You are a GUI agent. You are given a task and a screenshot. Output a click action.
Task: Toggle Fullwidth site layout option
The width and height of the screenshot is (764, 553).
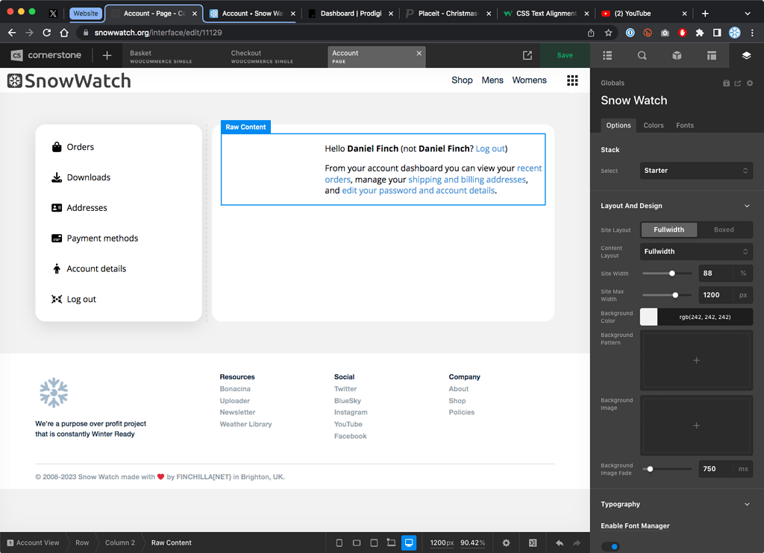coord(668,230)
